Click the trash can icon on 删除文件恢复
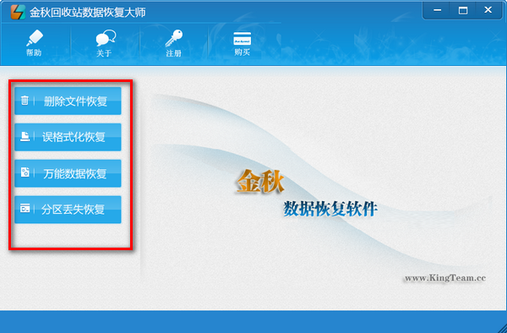Screen dimensions: 507x333 coord(25,101)
